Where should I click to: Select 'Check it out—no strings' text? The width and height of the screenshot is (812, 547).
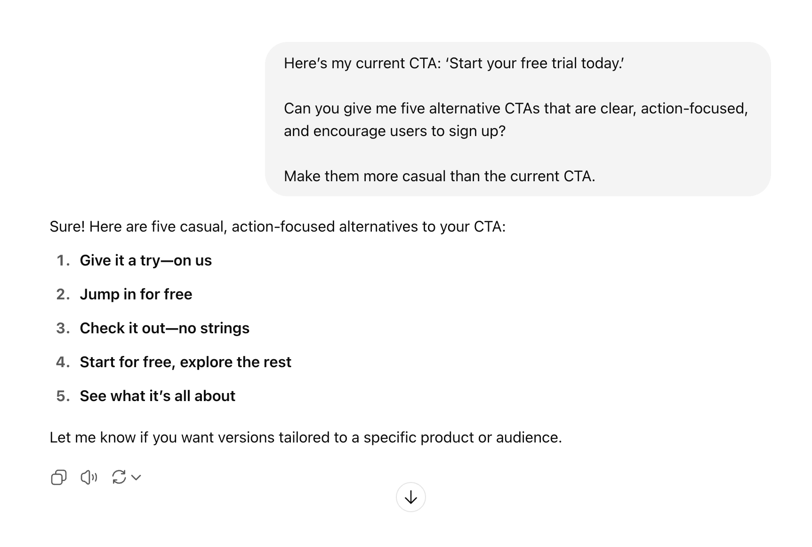pos(165,328)
